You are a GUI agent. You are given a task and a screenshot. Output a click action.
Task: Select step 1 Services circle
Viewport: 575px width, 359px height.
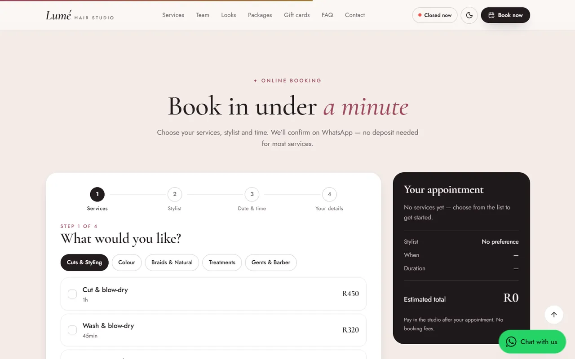click(97, 194)
